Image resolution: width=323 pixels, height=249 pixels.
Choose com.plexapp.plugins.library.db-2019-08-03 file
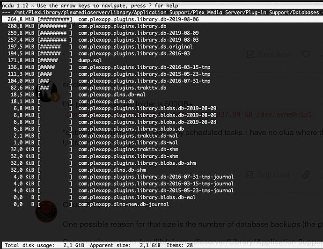click(x=139, y=40)
